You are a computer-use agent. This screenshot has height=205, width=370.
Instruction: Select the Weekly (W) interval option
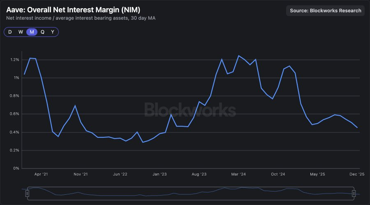pyautogui.click(x=21, y=32)
